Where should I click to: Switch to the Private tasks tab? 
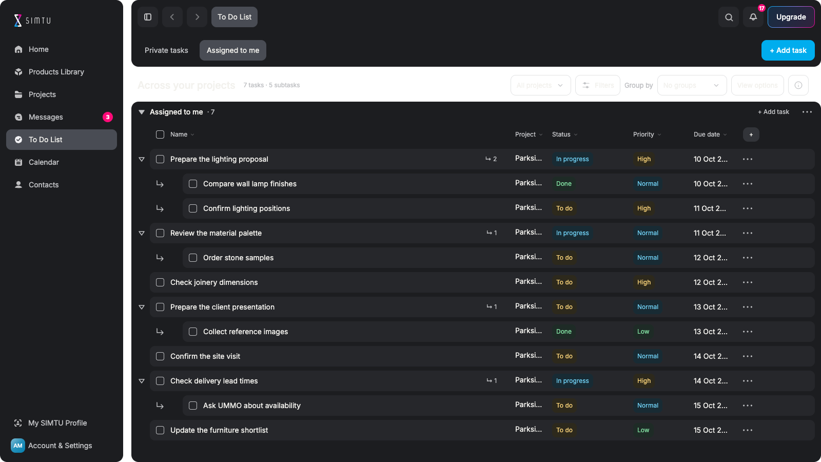coord(166,50)
